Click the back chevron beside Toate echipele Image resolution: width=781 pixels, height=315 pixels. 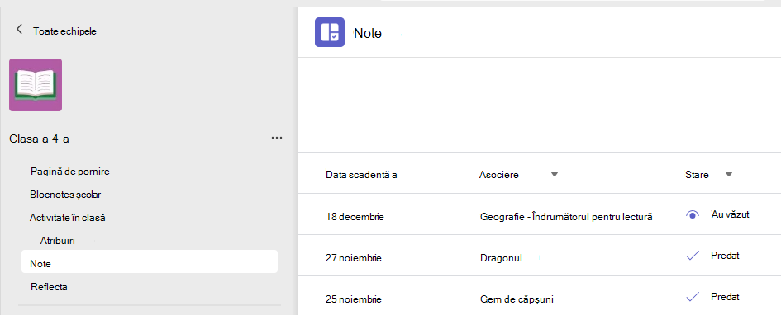(x=20, y=30)
